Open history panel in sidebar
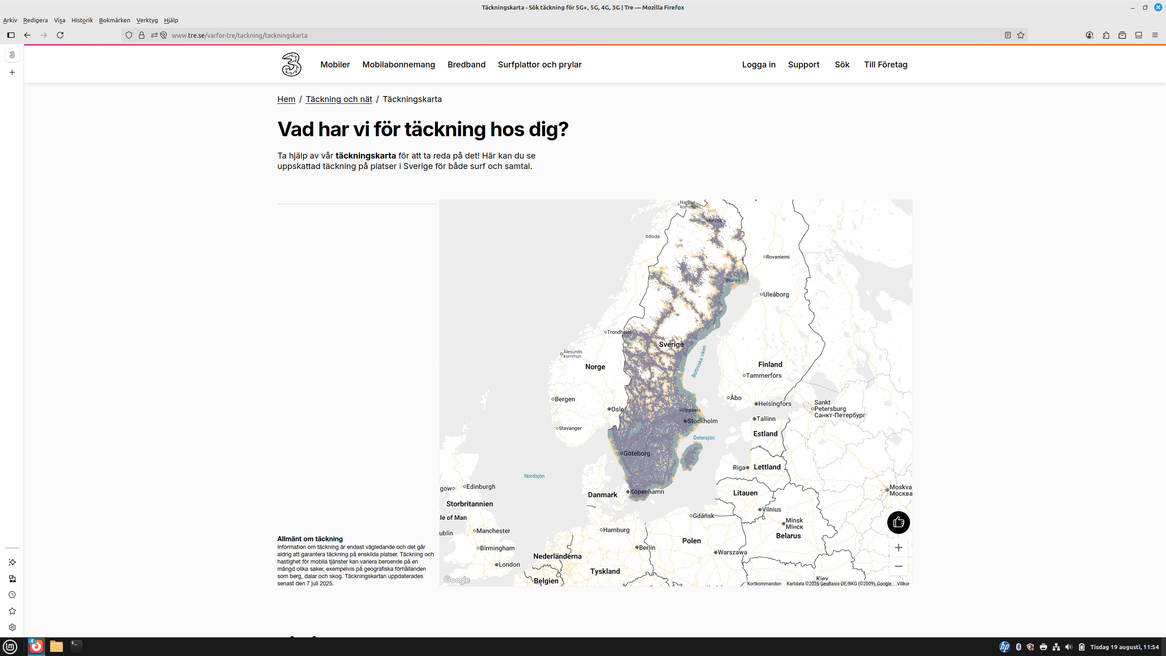Viewport: 1166px width, 656px height. [x=12, y=594]
